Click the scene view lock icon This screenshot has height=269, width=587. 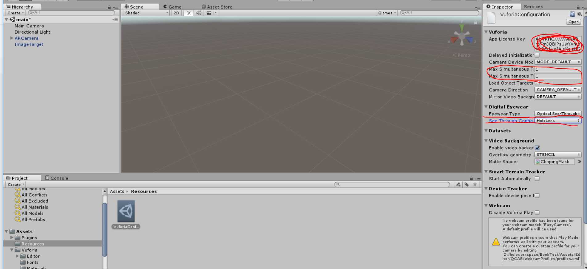pyautogui.click(x=475, y=23)
